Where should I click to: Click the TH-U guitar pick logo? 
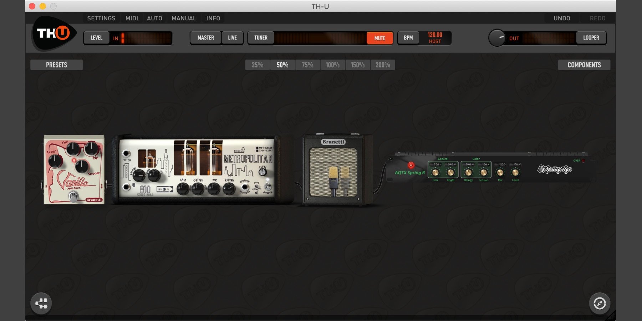pyautogui.click(x=53, y=34)
